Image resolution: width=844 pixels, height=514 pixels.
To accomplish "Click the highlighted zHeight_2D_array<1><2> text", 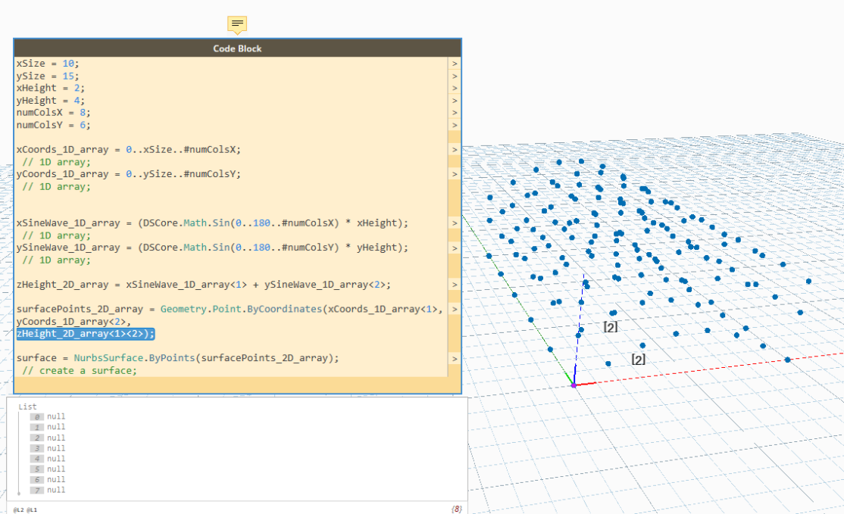I will pos(86,334).
